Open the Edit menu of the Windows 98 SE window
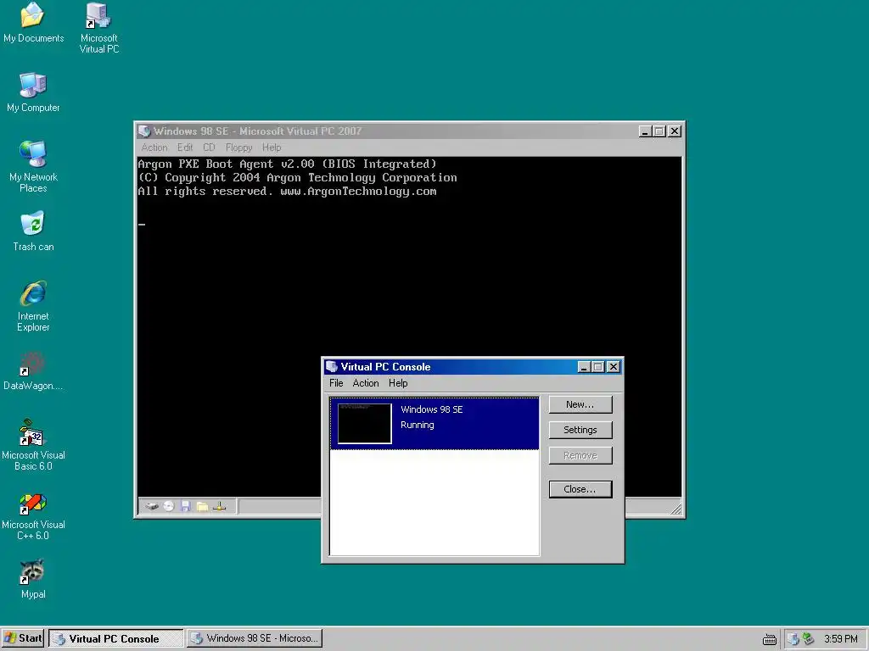The width and height of the screenshot is (869, 651). [x=184, y=147]
